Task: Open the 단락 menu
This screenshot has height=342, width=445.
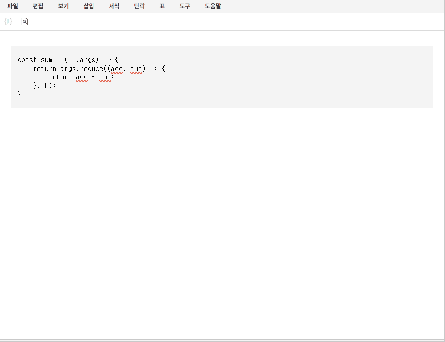Action: point(139,6)
